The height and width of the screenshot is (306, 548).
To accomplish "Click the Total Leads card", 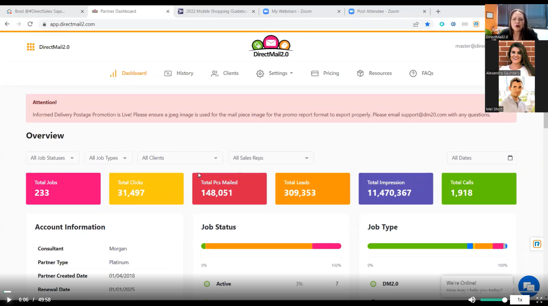I will point(313,189).
